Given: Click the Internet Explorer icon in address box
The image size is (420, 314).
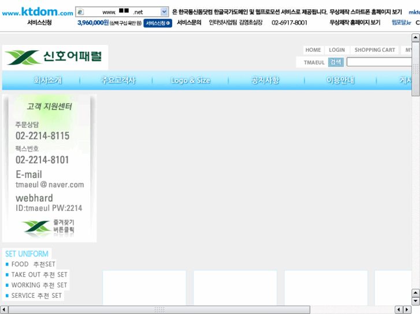Looking at the screenshot, I should tap(80, 12).
